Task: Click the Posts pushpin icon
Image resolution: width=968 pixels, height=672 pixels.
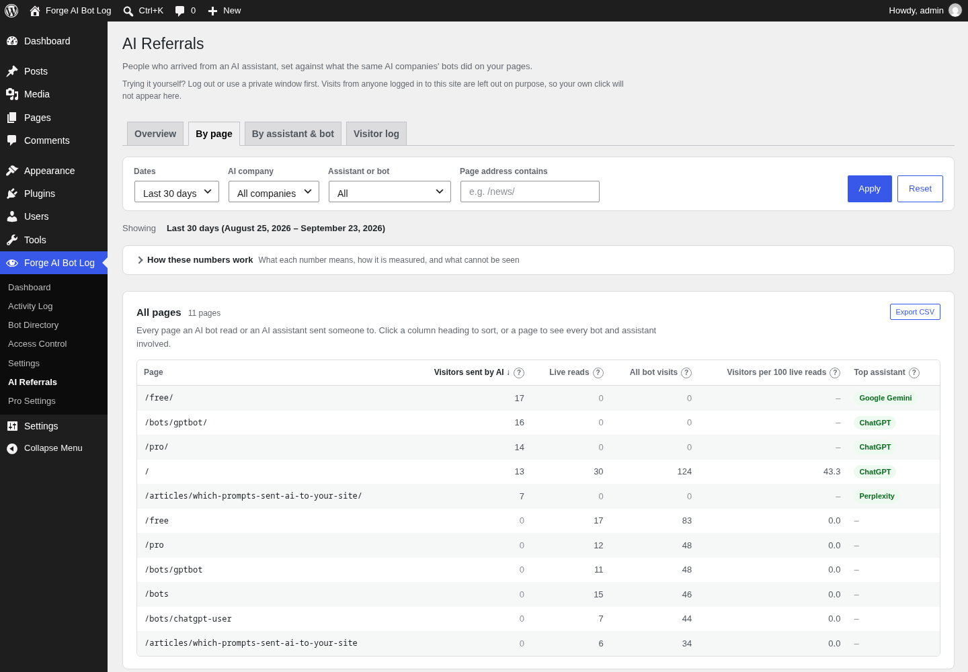Action: [12, 71]
